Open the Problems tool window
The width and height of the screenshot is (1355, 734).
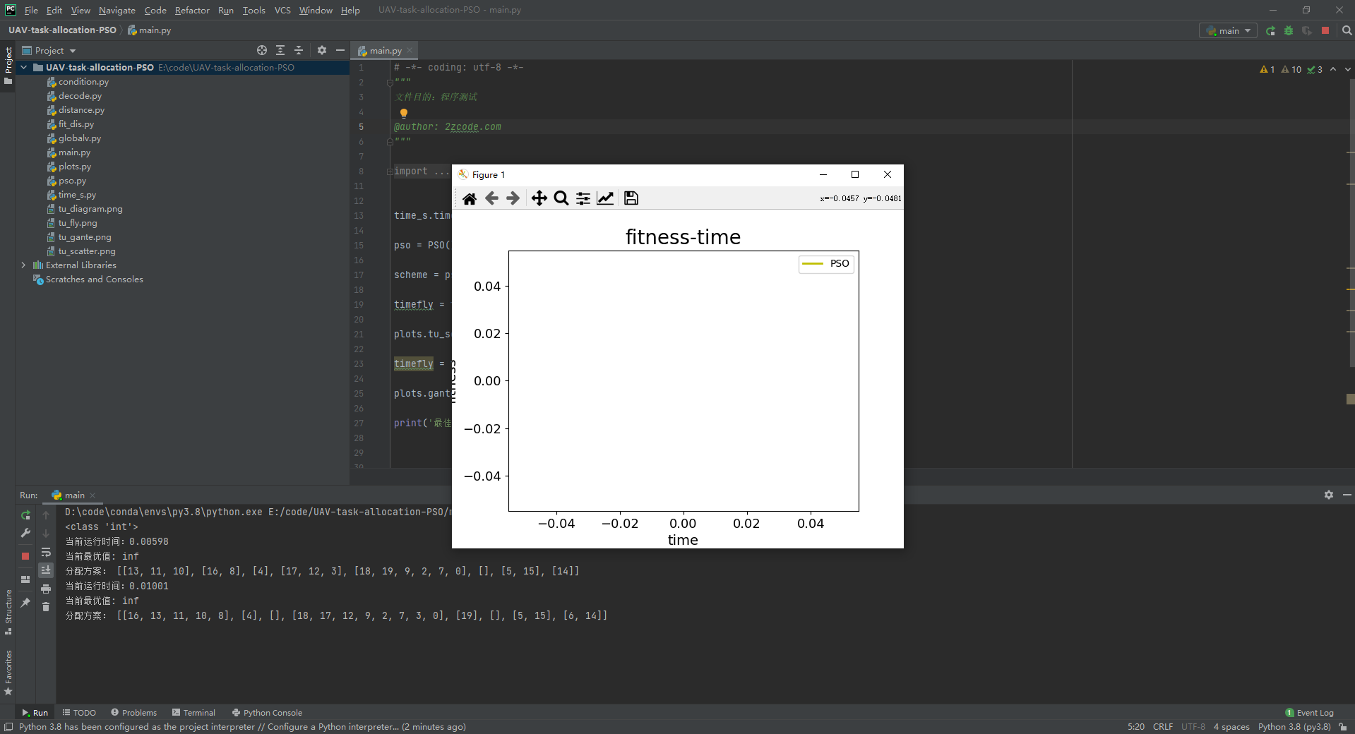(134, 712)
